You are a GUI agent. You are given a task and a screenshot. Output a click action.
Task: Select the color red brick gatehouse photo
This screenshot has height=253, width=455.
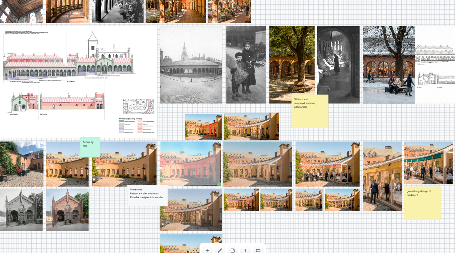pos(67,210)
